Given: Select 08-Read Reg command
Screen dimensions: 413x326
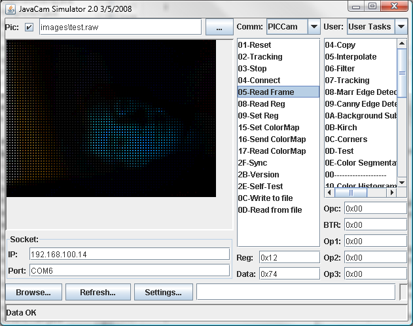Looking at the screenshot, I should tap(278, 103).
